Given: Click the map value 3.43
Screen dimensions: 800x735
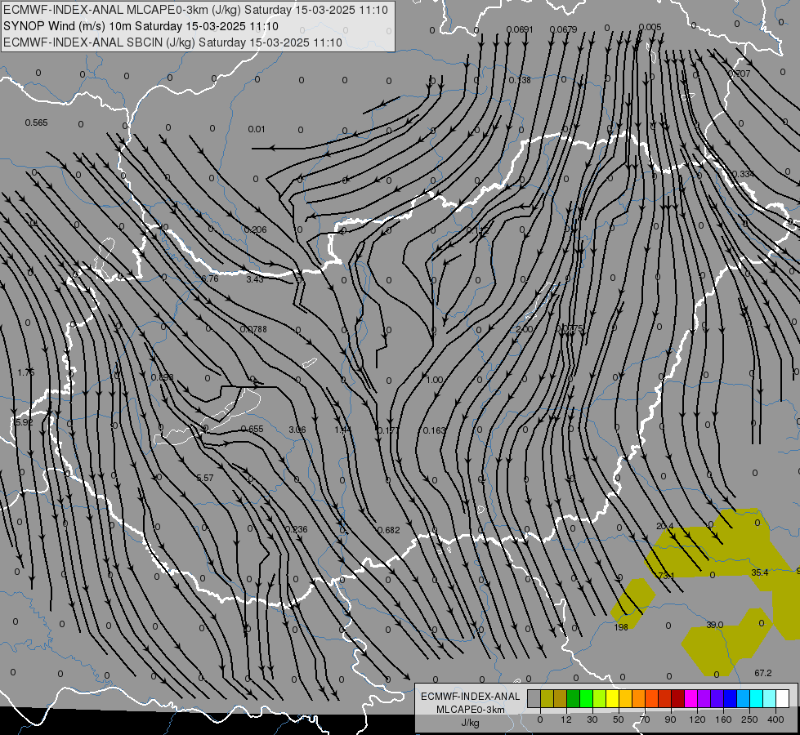Looking at the screenshot, I should coord(255,279).
